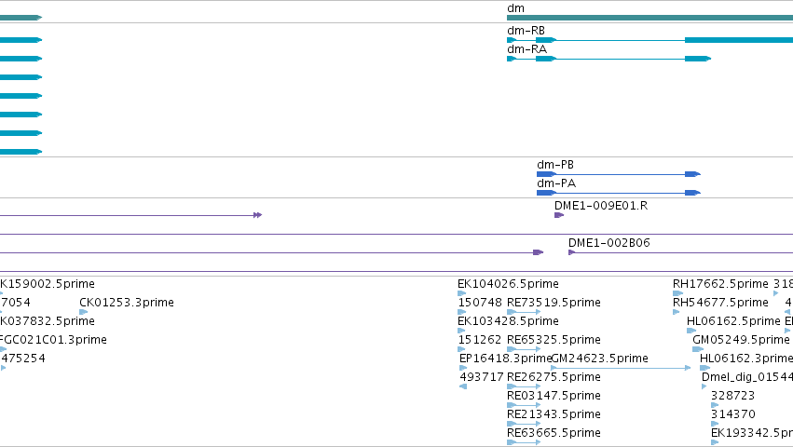Select the RE73519.5prime EST arrow
The height and width of the screenshot is (447, 793).
point(524,312)
